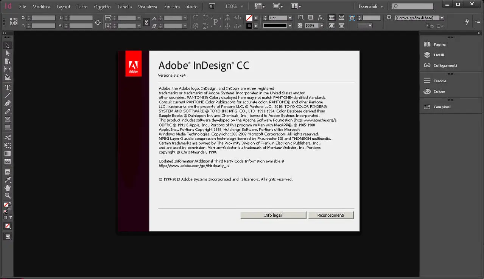Enable no text wrap option
Image resolution: width=484 pixels, height=279 pixels.
click(331, 18)
